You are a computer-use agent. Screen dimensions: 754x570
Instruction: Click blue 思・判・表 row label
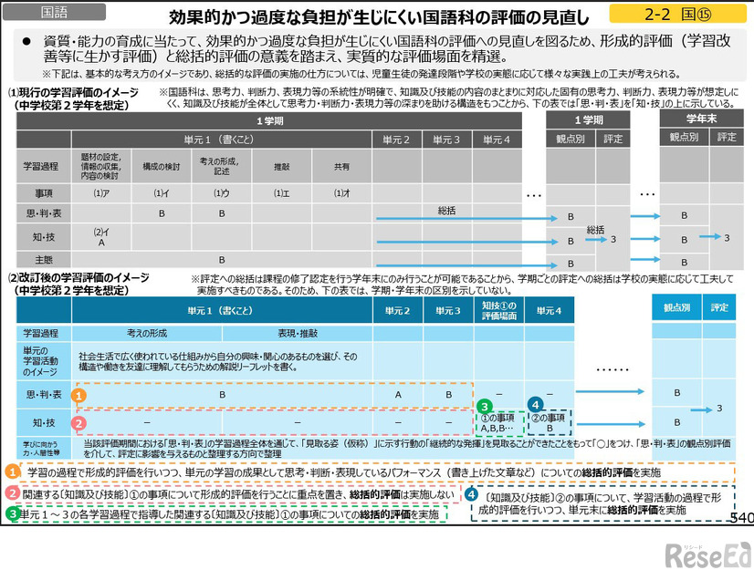pyautogui.click(x=44, y=395)
